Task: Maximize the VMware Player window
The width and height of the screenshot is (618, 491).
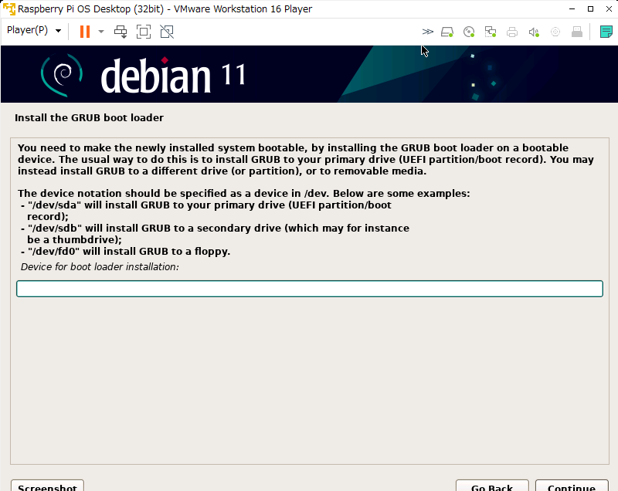Action: coord(590,8)
